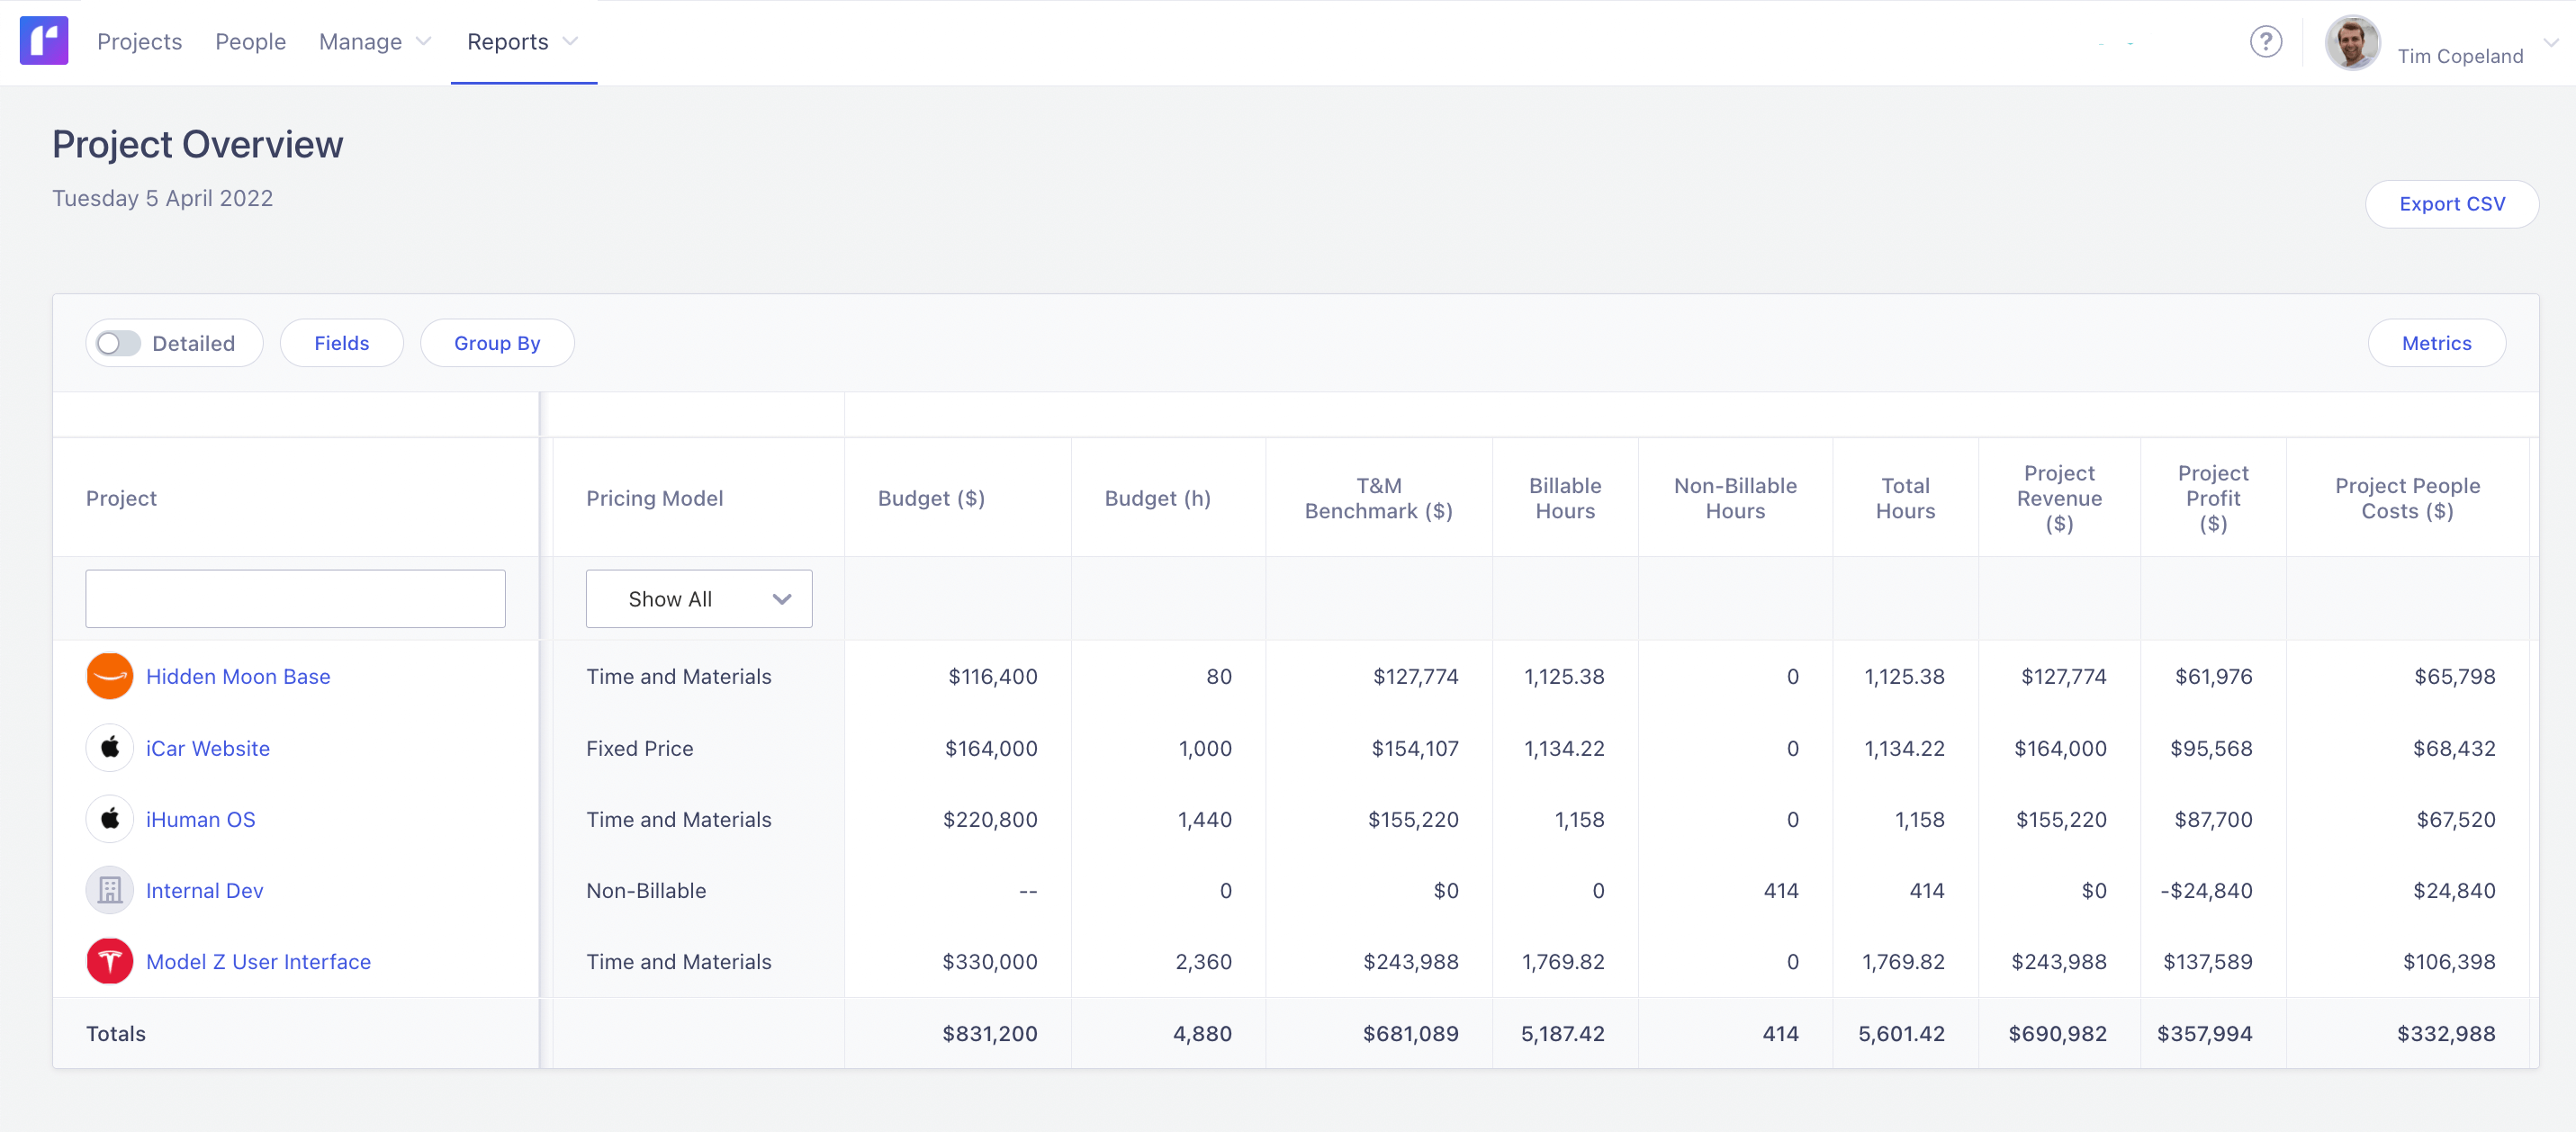This screenshot has height=1132, width=2576.
Task: Click the Runn logo icon
Action: (x=43, y=40)
